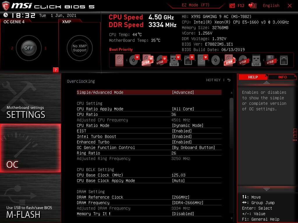Edit CPU Base Clock (MHz) value 125.03
Screen dimensions: 298x223
coord(149,175)
